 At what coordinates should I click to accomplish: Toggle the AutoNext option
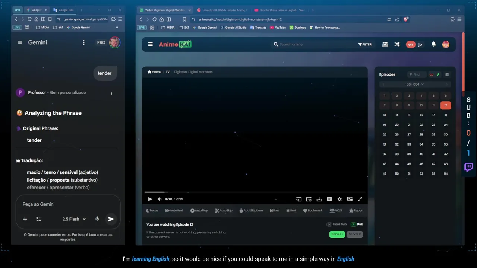coord(174,211)
